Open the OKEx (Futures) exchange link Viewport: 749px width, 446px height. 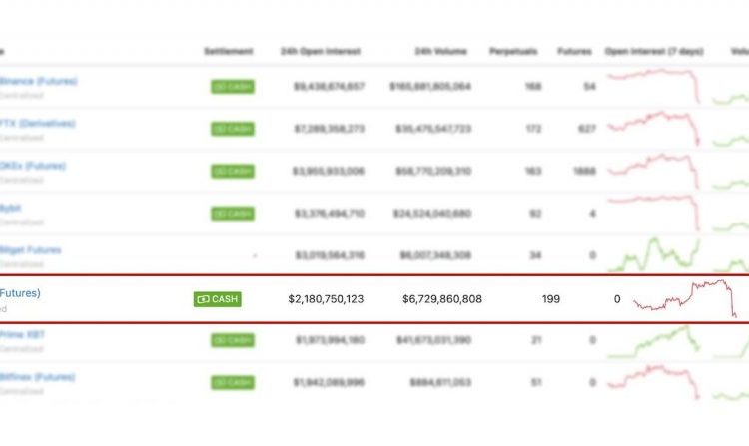(33, 166)
